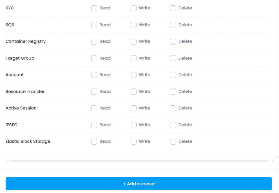The height and width of the screenshot is (193, 279).
Task: Tick Delete for Resource Transfer
Action: (173, 91)
